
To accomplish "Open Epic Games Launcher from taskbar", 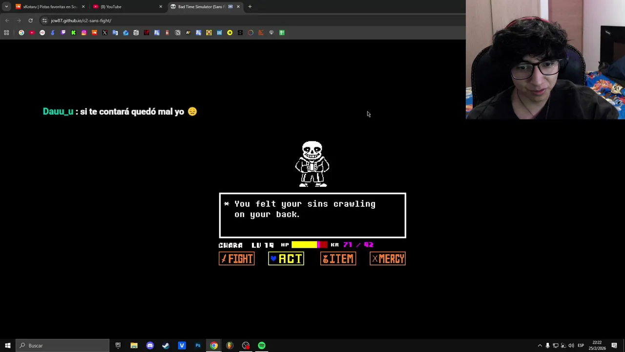I will [x=118, y=346].
